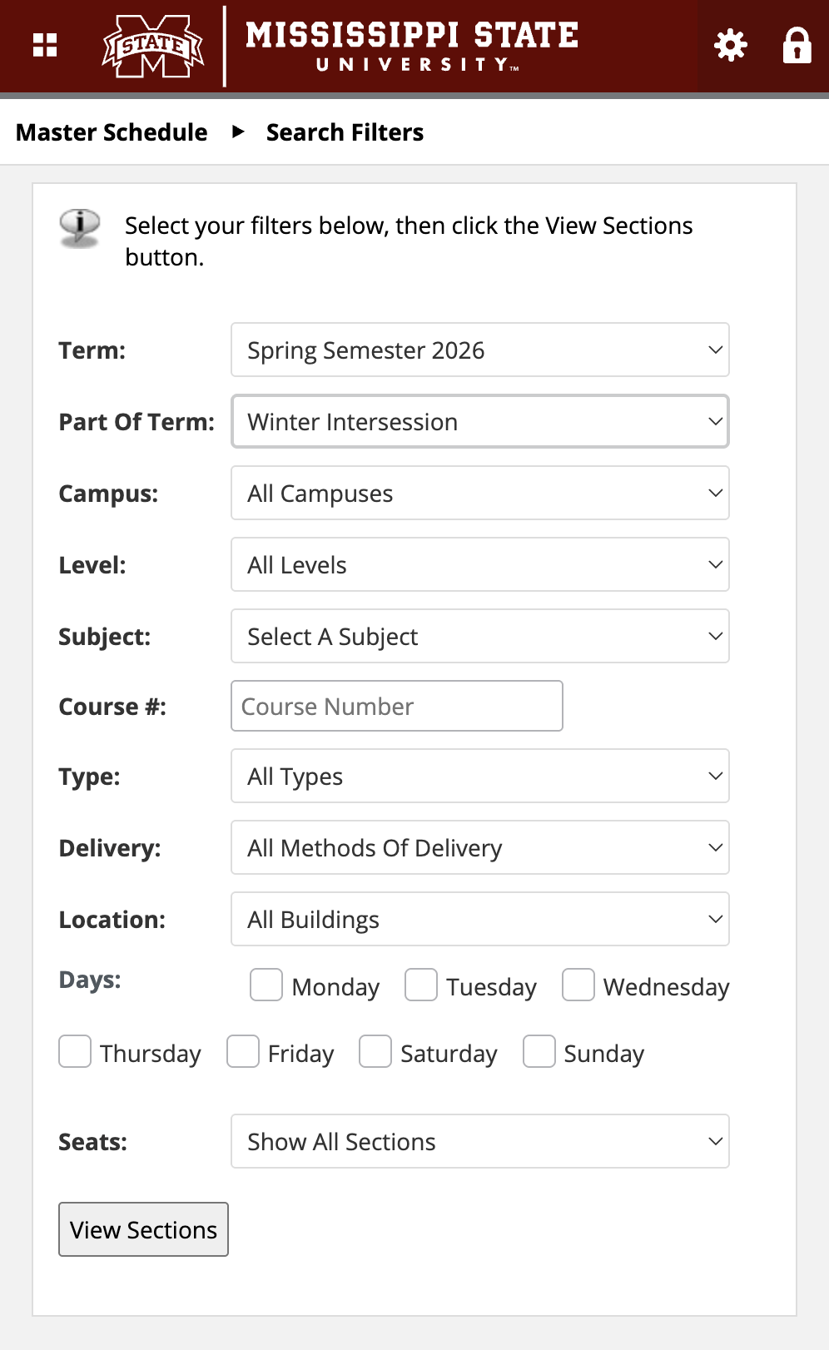Click the lock icon in the header
The width and height of the screenshot is (829, 1350).
point(797,46)
